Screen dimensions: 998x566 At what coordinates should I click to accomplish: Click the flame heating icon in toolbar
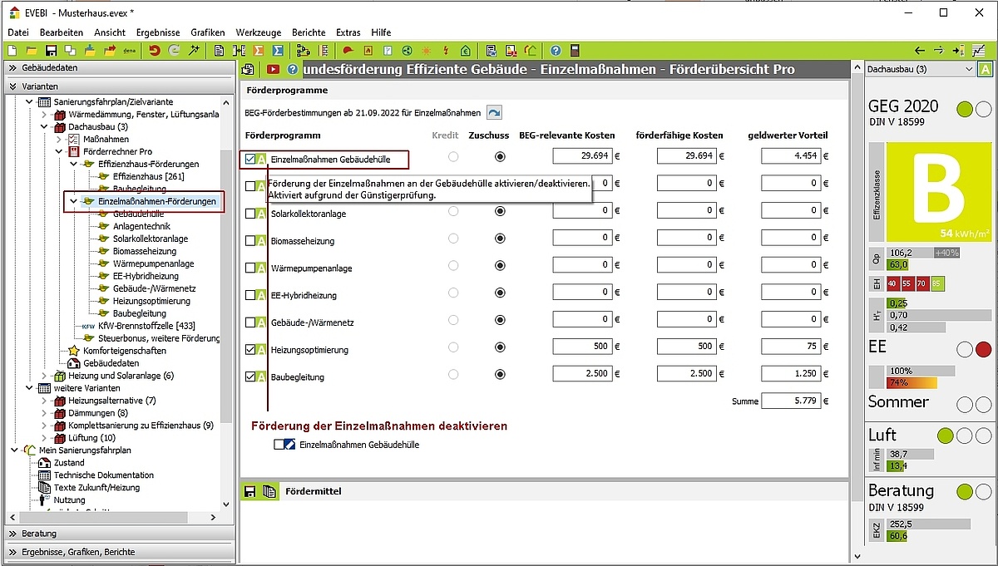[x=368, y=51]
